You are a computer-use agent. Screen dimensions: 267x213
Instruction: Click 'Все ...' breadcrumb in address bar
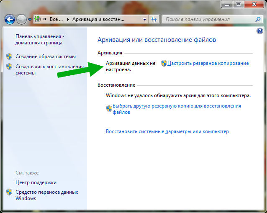tap(56, 19)
